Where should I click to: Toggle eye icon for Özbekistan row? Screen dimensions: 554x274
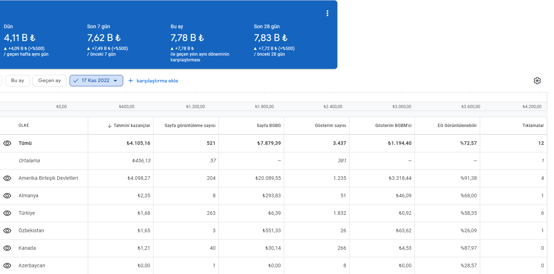(7, 230)
